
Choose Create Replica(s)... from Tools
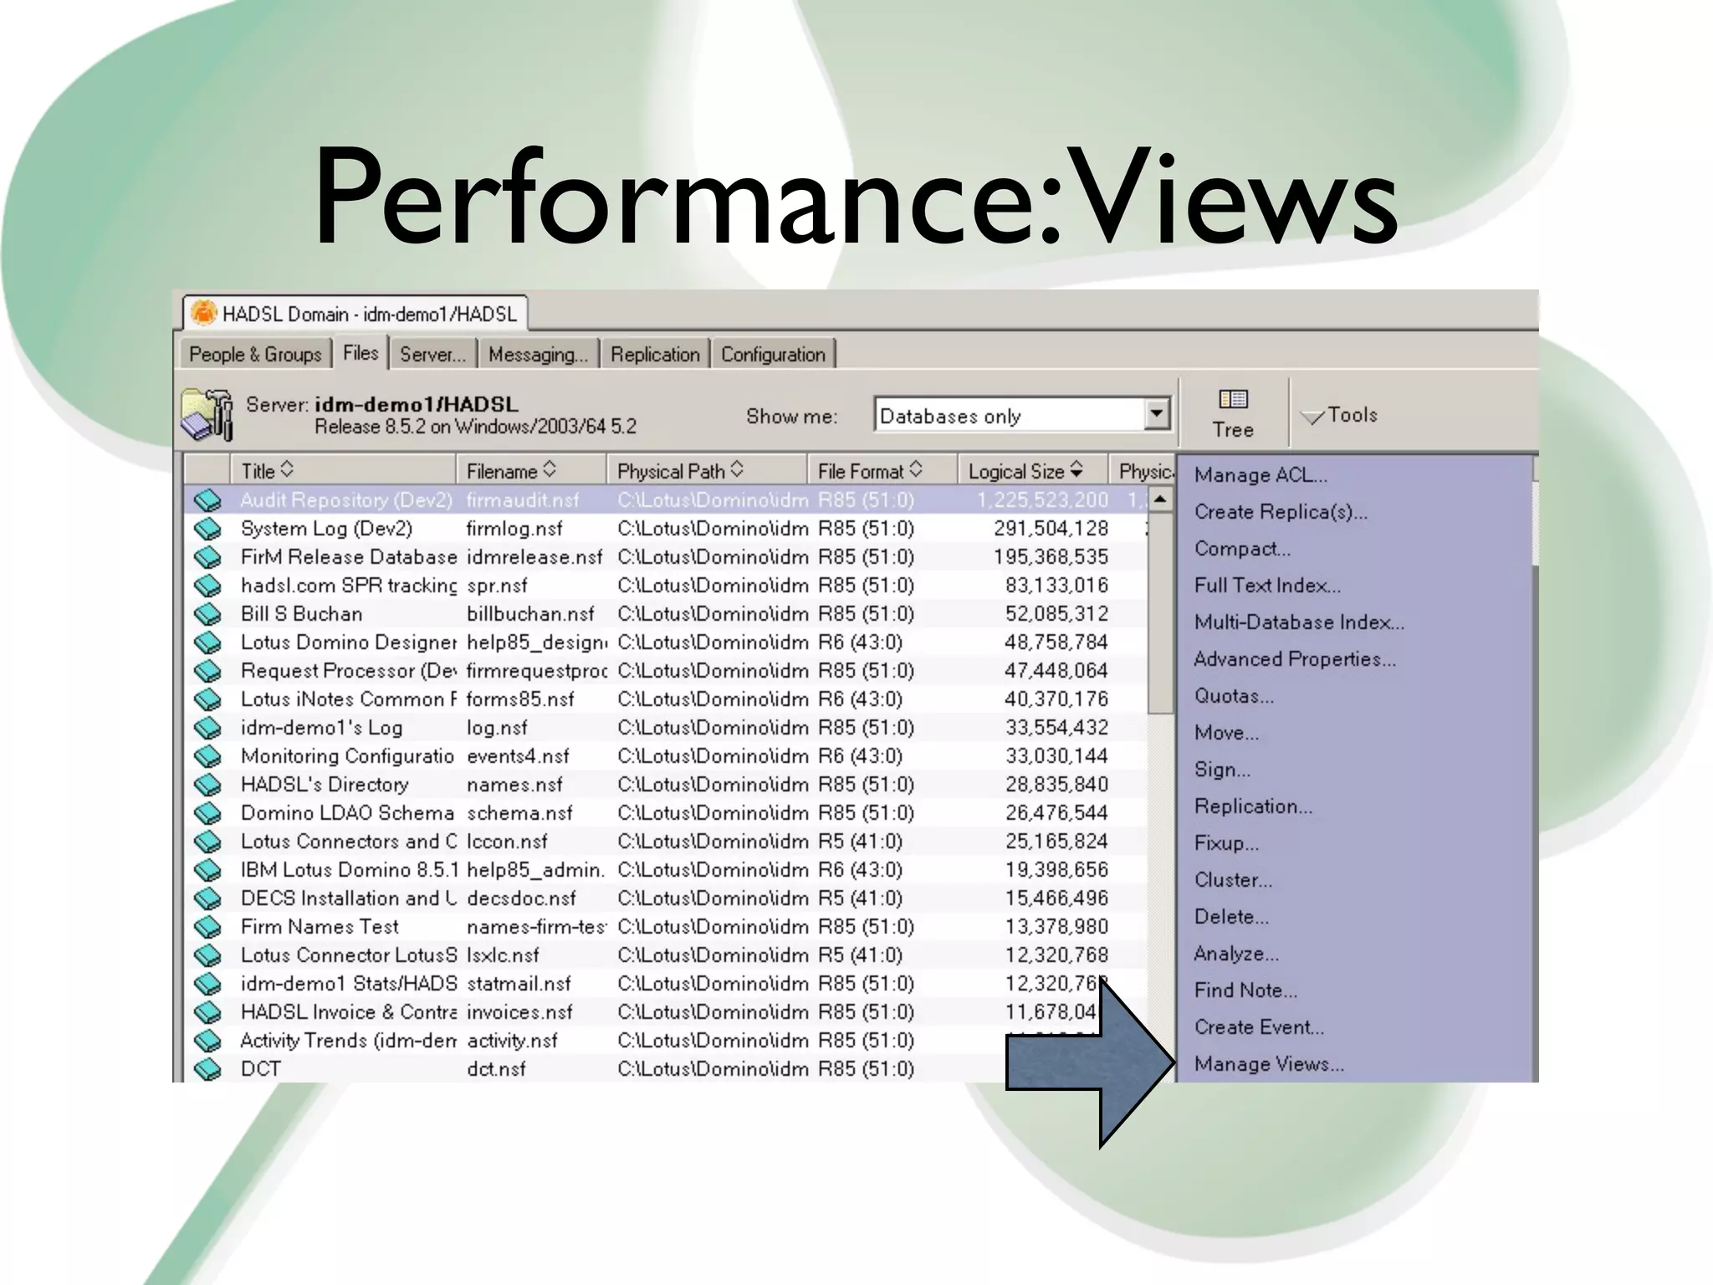click(1281, 512)
